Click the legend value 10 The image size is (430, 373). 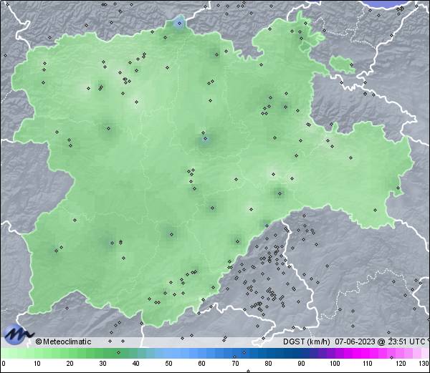37,364
